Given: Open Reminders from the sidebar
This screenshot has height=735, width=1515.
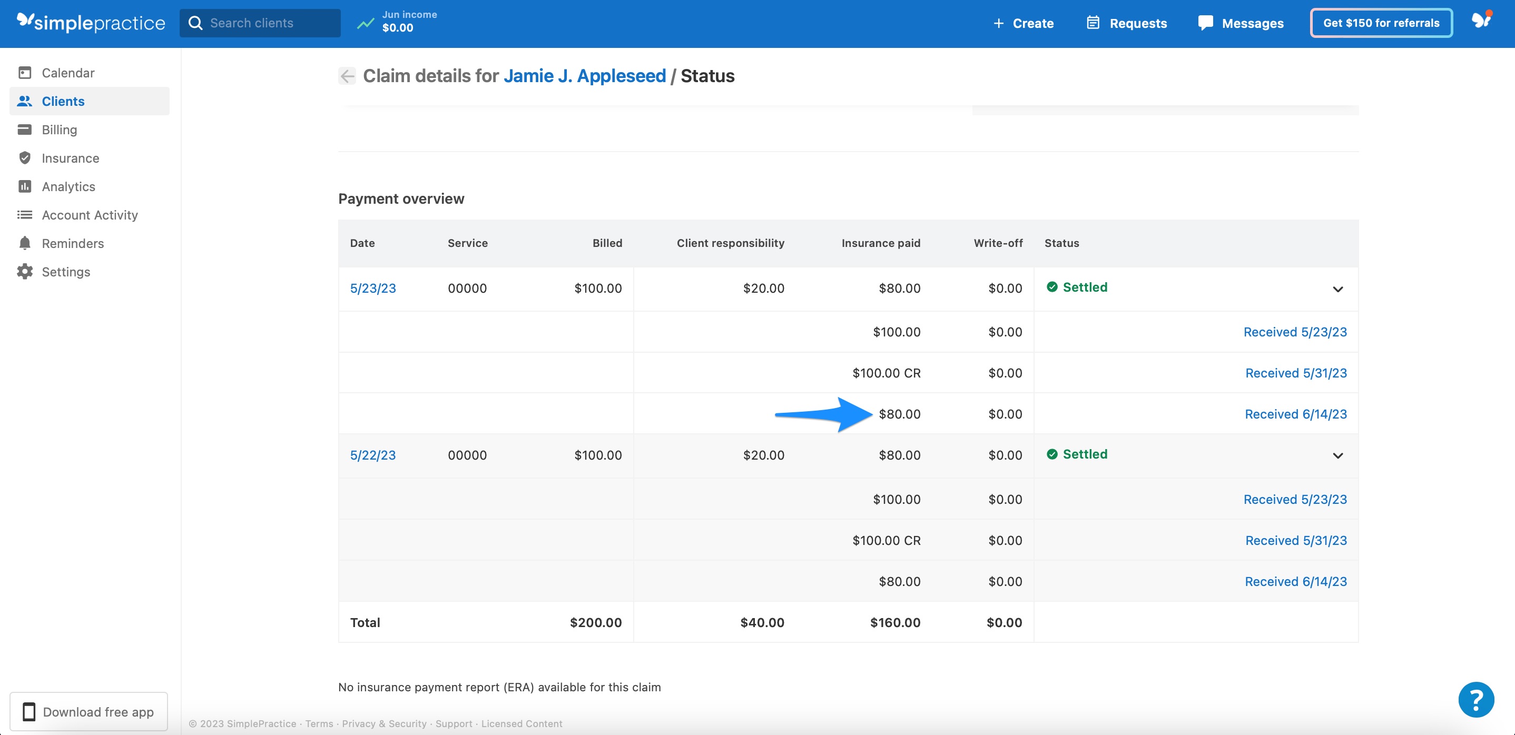Looking at the screenshot, I should coord(72,243).
